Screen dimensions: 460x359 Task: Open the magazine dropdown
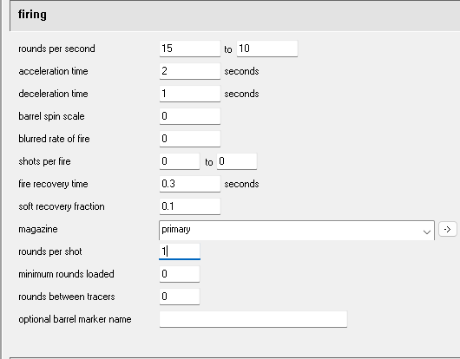pos(297,230)
